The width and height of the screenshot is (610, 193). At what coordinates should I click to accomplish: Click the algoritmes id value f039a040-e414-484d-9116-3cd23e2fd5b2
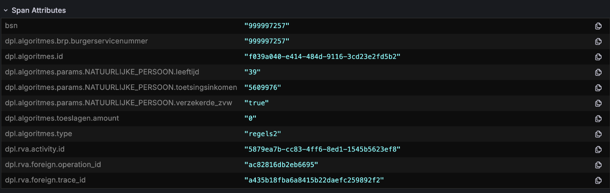click(x=322, y=57)
